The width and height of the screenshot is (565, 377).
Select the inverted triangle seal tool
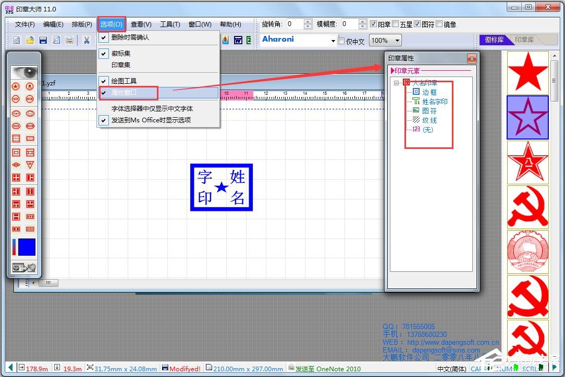click(30, 165)
